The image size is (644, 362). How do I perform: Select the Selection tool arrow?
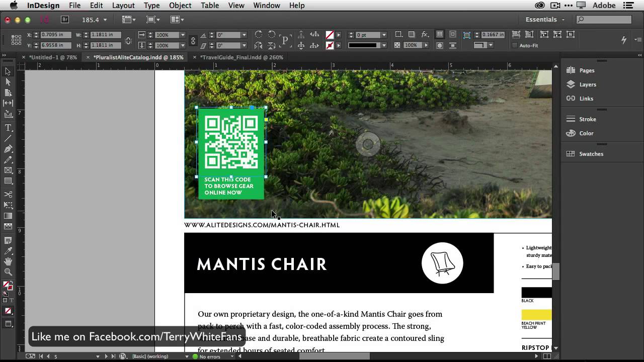pyautogui.click(x=8, y=71)
